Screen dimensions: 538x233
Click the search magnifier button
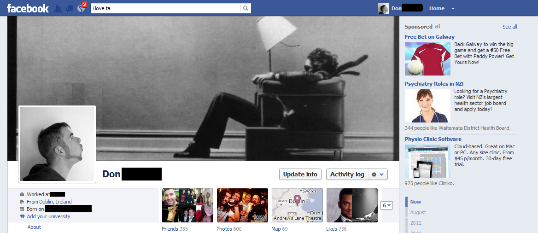(x=246, y=8)
